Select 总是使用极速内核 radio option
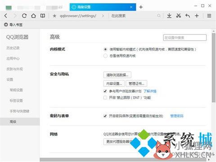This screenshot has width=216, height=162. coord(105,56)
